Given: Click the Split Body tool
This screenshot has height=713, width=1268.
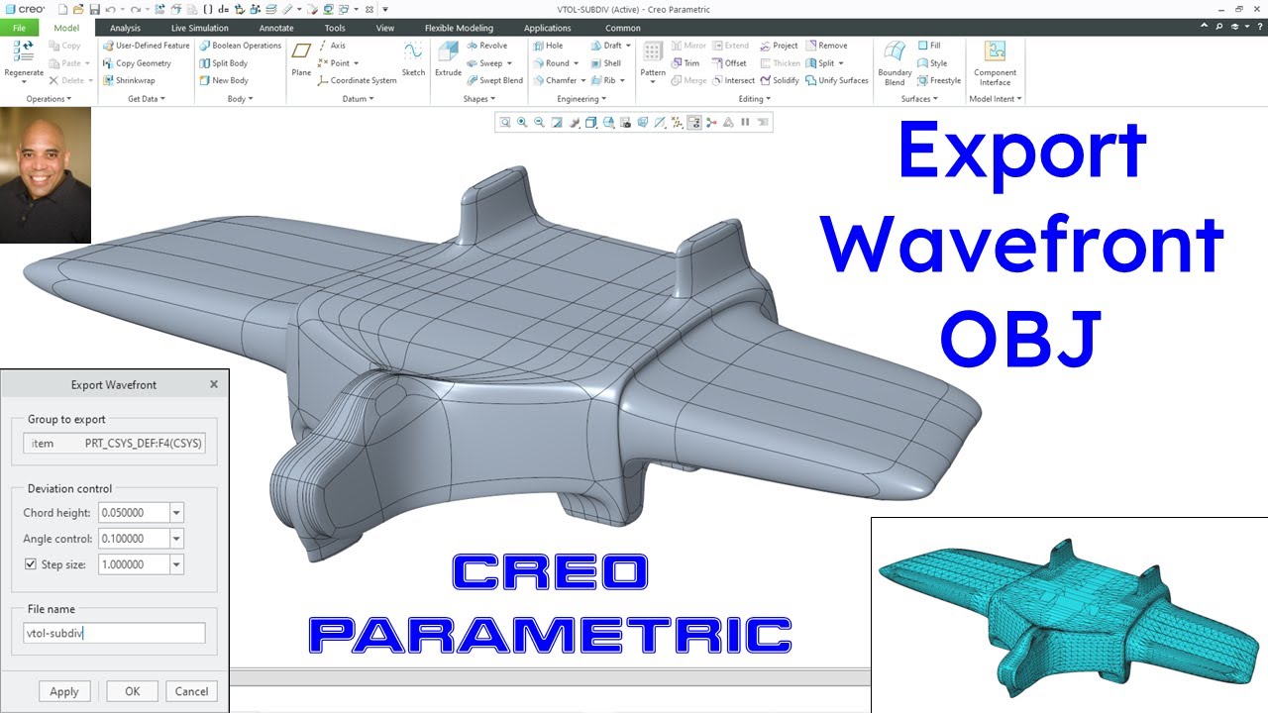Looking at the screenshot, I should click(x=223, y=63).
